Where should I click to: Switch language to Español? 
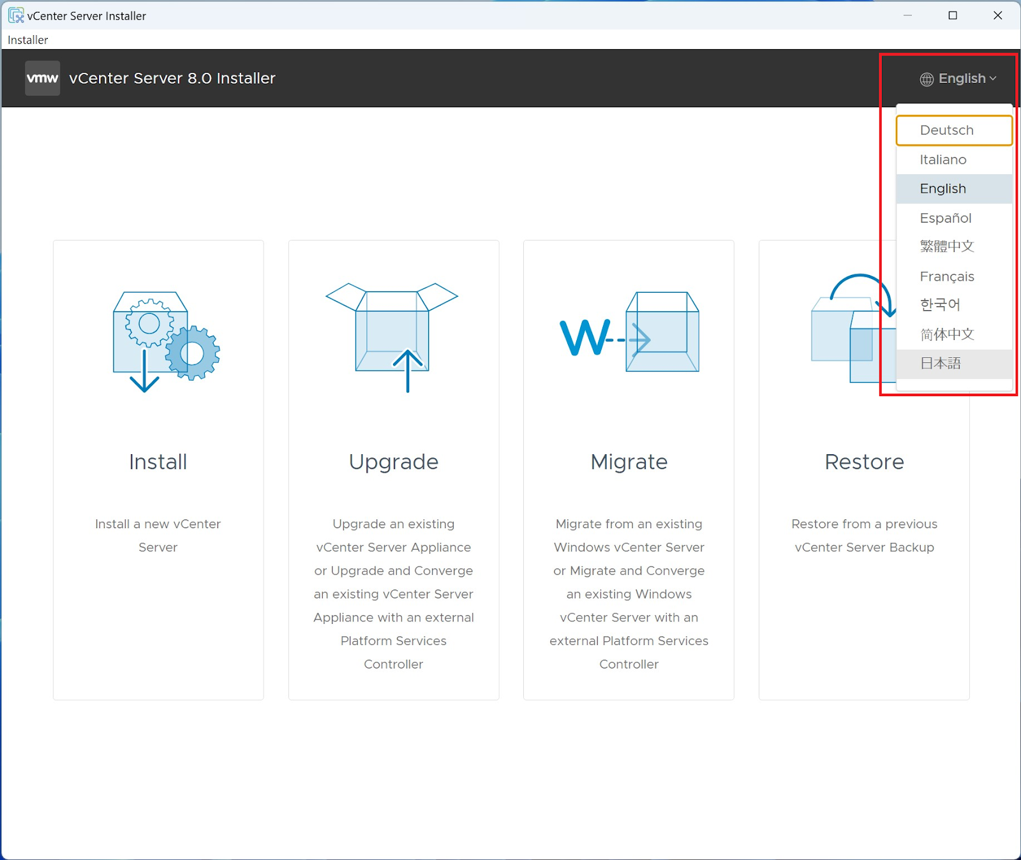point(954,218)
